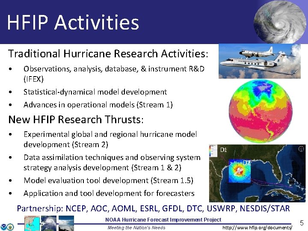308x231 pixels.
Task: Click the 'Partnership:' label
Action: click(40, 208)
